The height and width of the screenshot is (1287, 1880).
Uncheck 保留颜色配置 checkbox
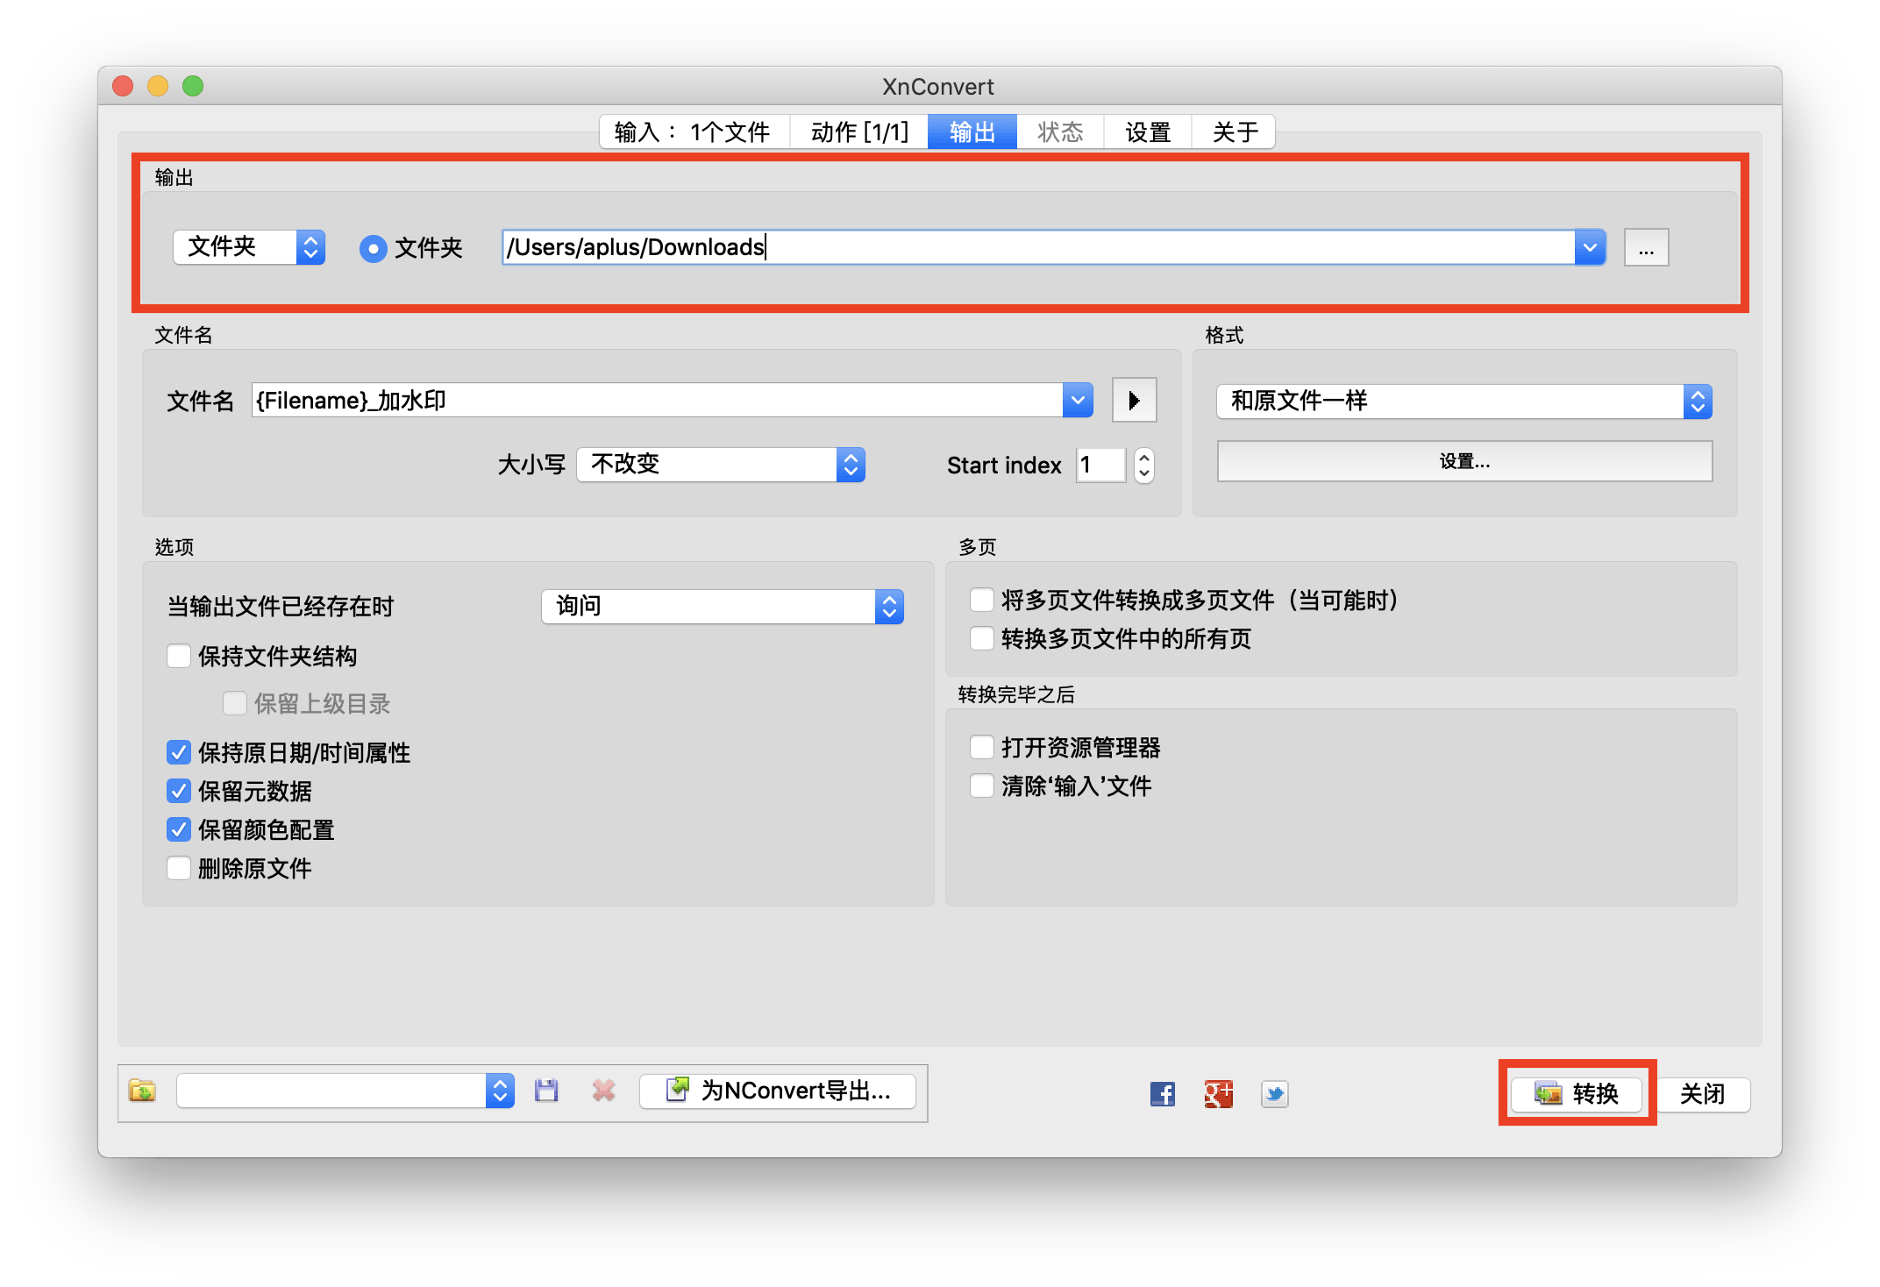(x=179, y=830)
